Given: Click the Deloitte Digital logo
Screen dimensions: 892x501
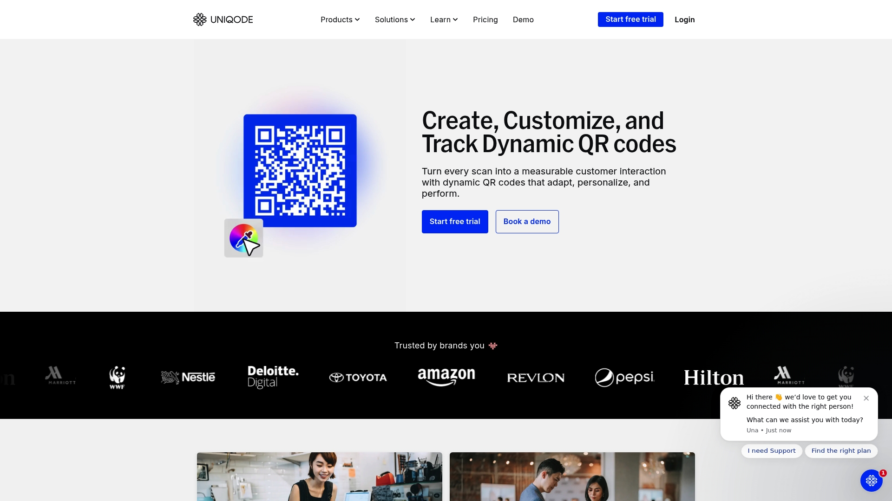Looking at the screenshot, I should (x=273, y=377).
